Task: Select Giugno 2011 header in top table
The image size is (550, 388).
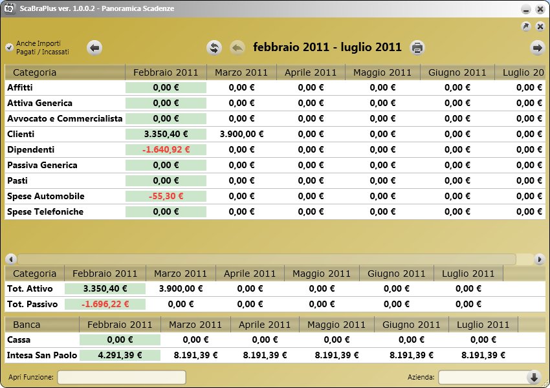Action: tap(457, 72)
